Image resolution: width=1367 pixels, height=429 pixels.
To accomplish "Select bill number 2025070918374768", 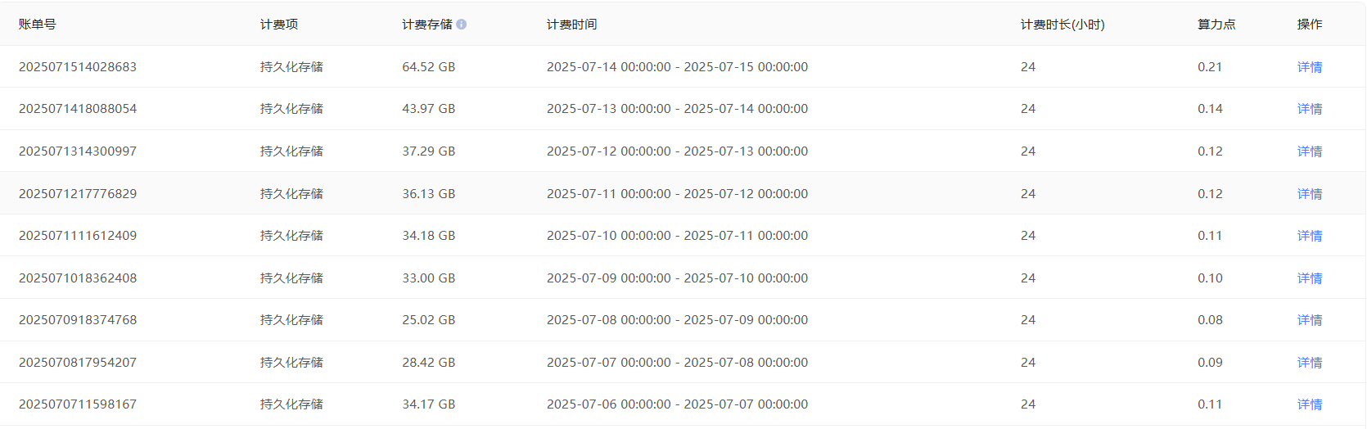I will 78,320.
